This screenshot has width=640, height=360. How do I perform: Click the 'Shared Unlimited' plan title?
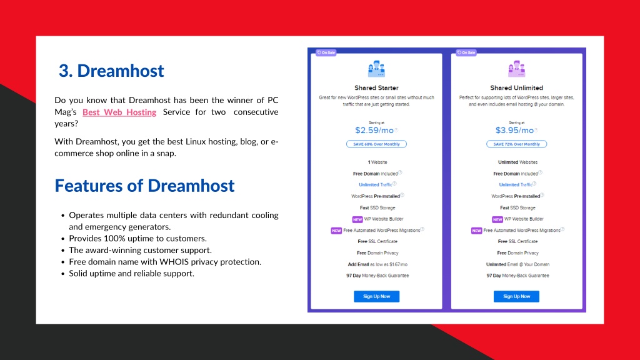click(516, 87)
